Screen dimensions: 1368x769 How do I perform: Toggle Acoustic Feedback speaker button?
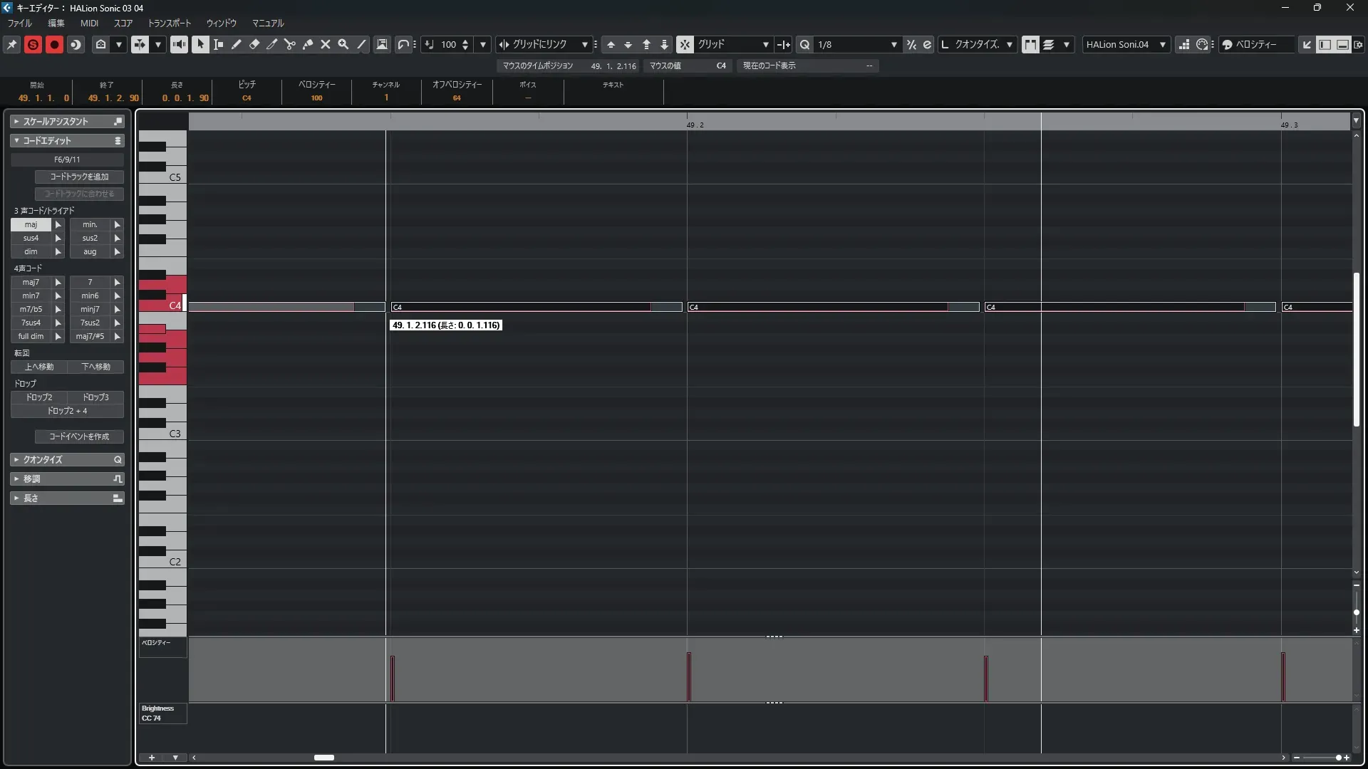point(179,44)
